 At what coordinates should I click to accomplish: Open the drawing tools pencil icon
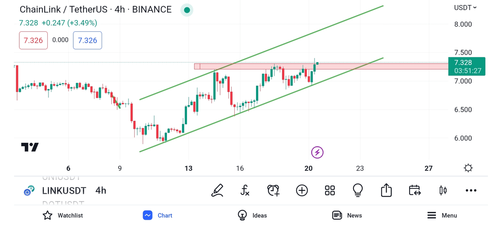click(217, 190)
